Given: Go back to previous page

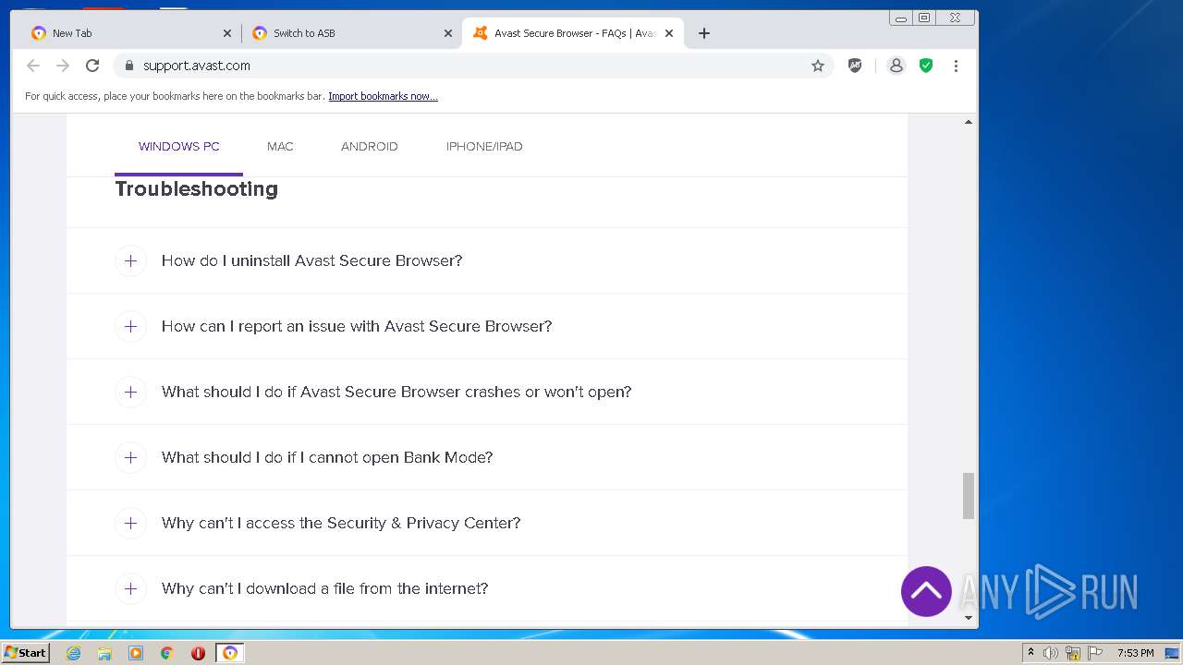Looking at the screenshot, I should click(x=33, y=66).
